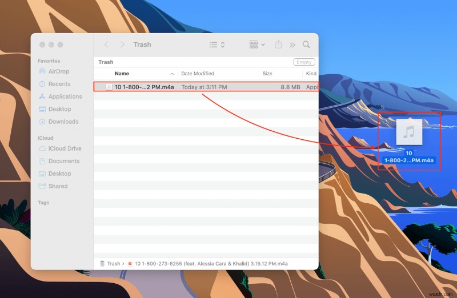The width and height of the screenshot is (457, 298).
Task: Click the Trash window title
Action: coord(142,45)
